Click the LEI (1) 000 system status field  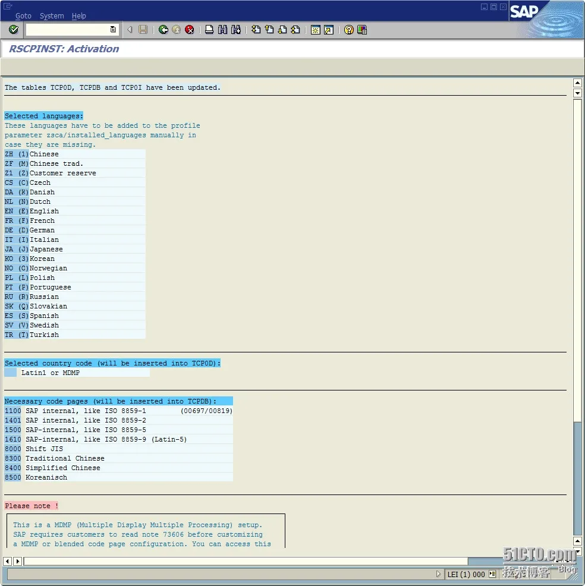[x=466, y=574]
